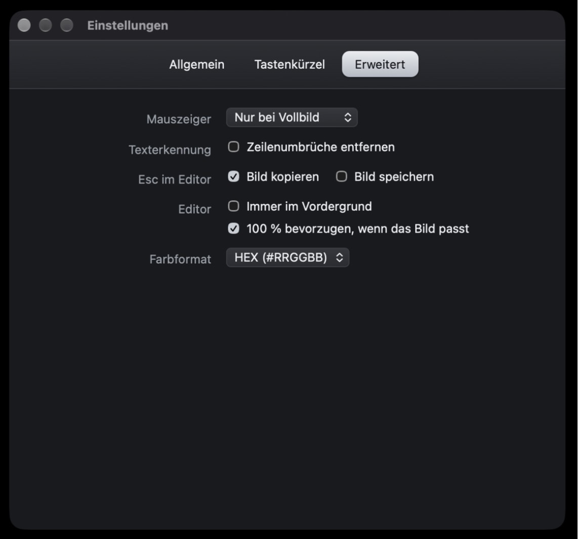
Task: Click the Einstellungen window title
Action: point(128,25)
